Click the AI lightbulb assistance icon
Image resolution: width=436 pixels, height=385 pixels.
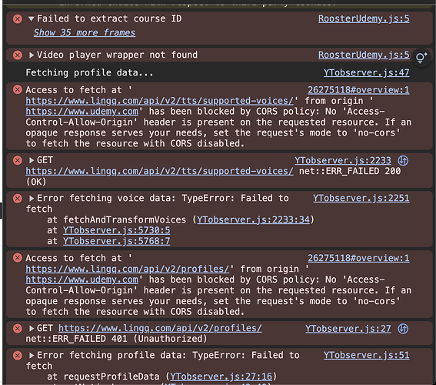click(x=421, y=58)
